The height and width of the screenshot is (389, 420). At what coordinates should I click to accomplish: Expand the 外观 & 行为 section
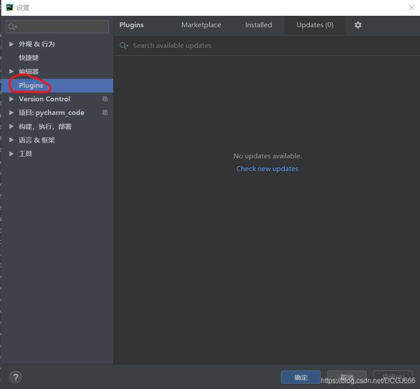(x=11, y=44)
